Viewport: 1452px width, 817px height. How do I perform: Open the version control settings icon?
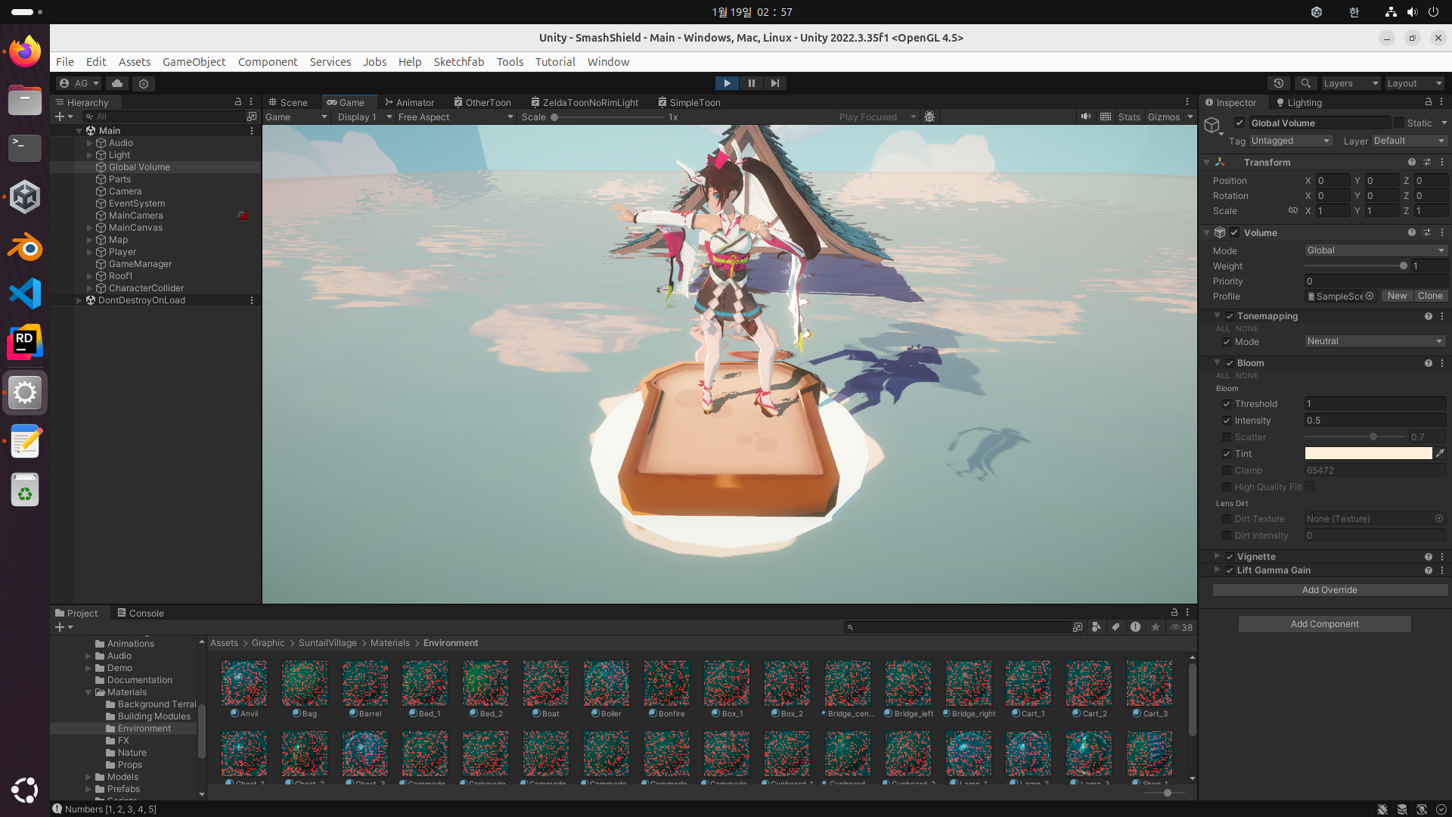[x=144, y=83]
